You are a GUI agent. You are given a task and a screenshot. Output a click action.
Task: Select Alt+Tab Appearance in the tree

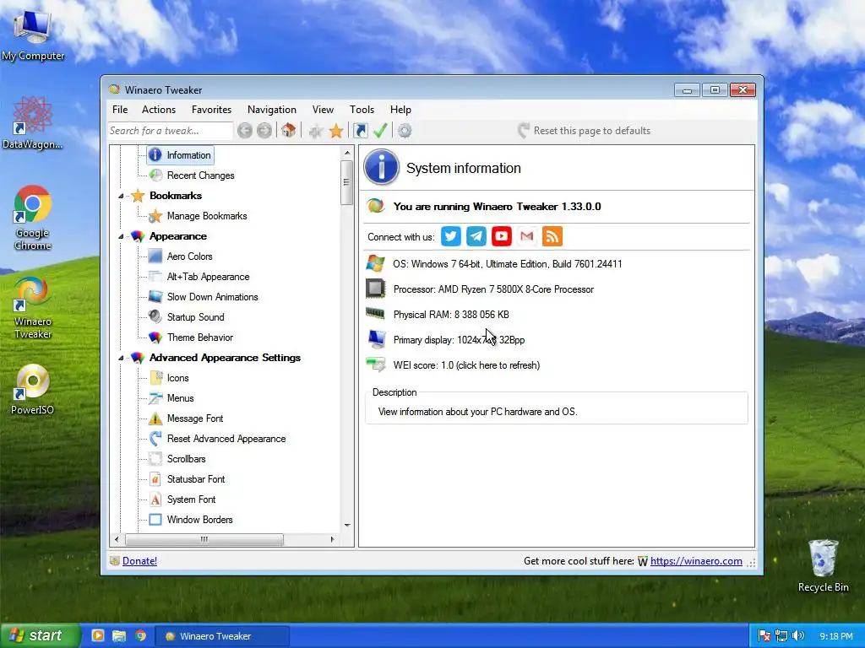208,277
